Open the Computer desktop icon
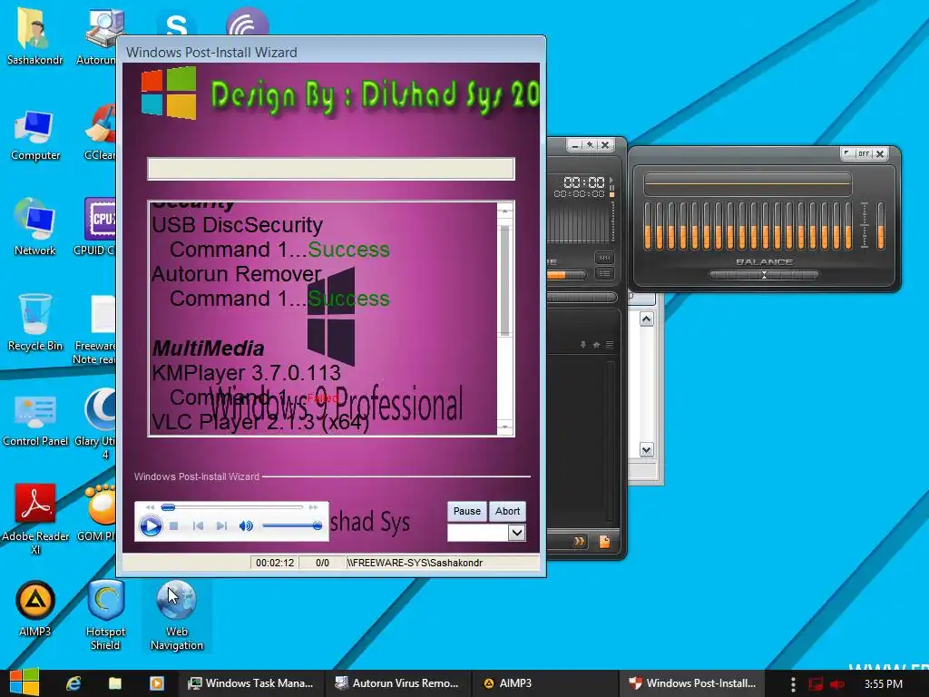929x697 pixels. [x=35, y=136]
